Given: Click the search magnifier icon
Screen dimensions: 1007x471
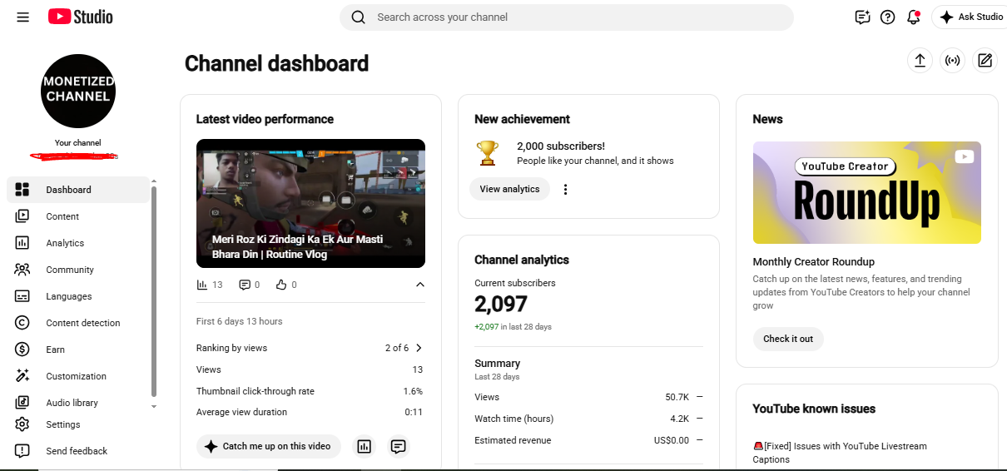Looking at the screenshot, I should (359, 17).
